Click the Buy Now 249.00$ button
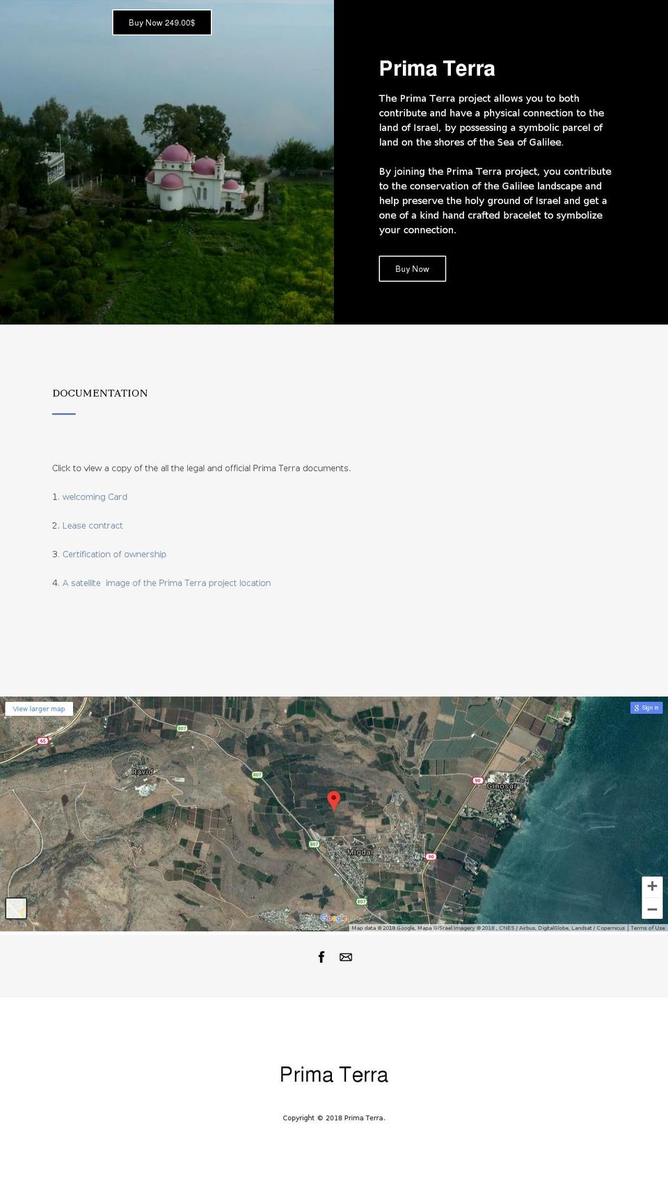Image resolution: width=668 pixels, height=1186 pixels. click(x=162, y=23)
